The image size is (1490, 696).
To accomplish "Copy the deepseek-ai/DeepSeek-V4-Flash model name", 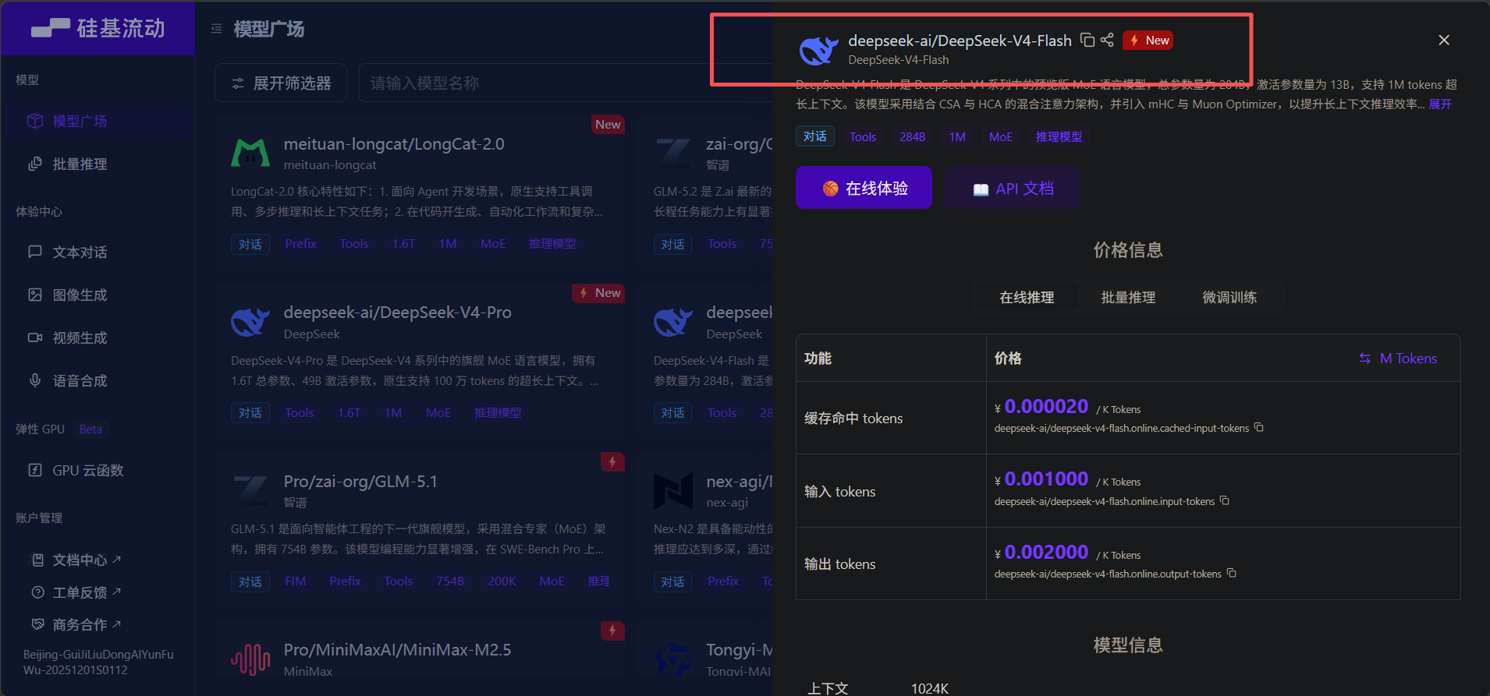I will coord(1087,40).
